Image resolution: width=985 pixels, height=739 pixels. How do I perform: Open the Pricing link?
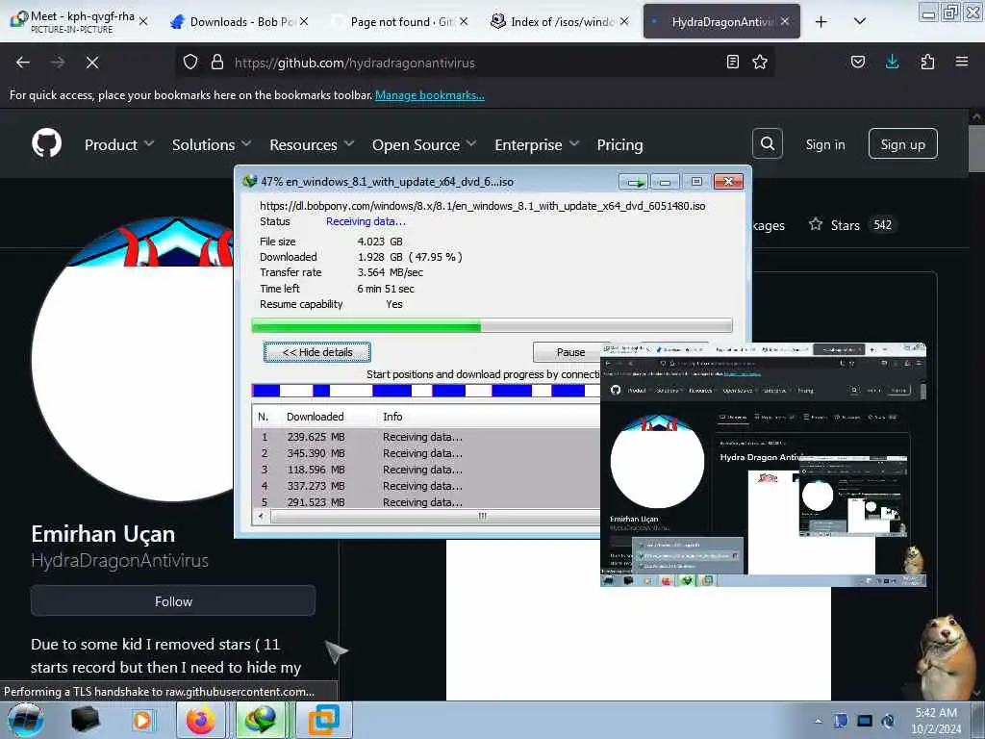(x=619, y=144)
